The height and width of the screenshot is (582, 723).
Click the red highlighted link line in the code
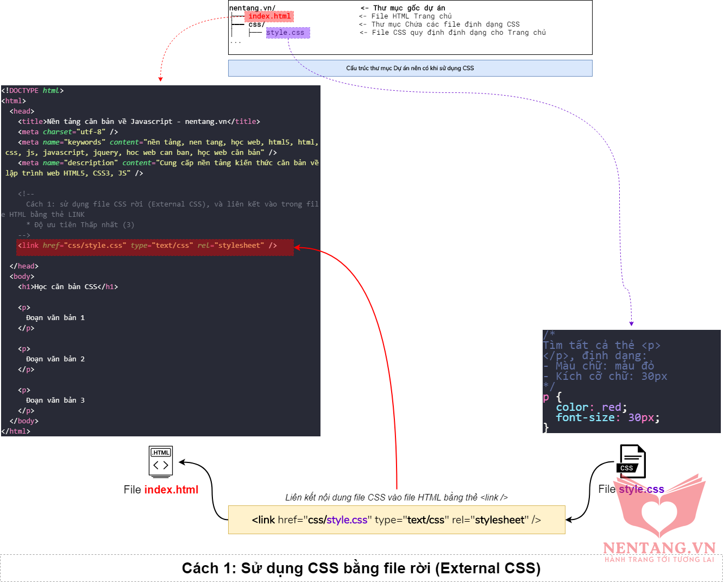[155, 246]
